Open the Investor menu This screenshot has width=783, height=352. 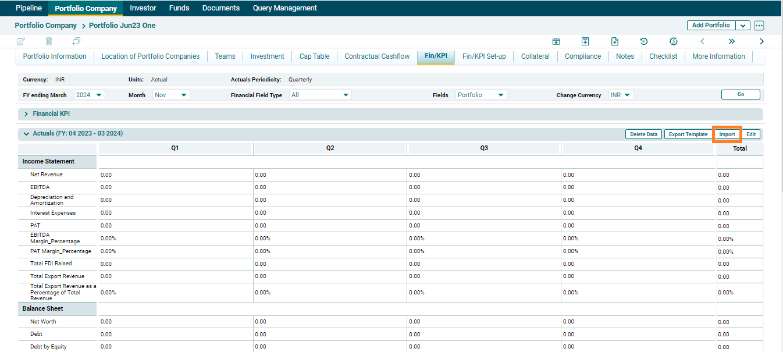[x=143, y=8]
